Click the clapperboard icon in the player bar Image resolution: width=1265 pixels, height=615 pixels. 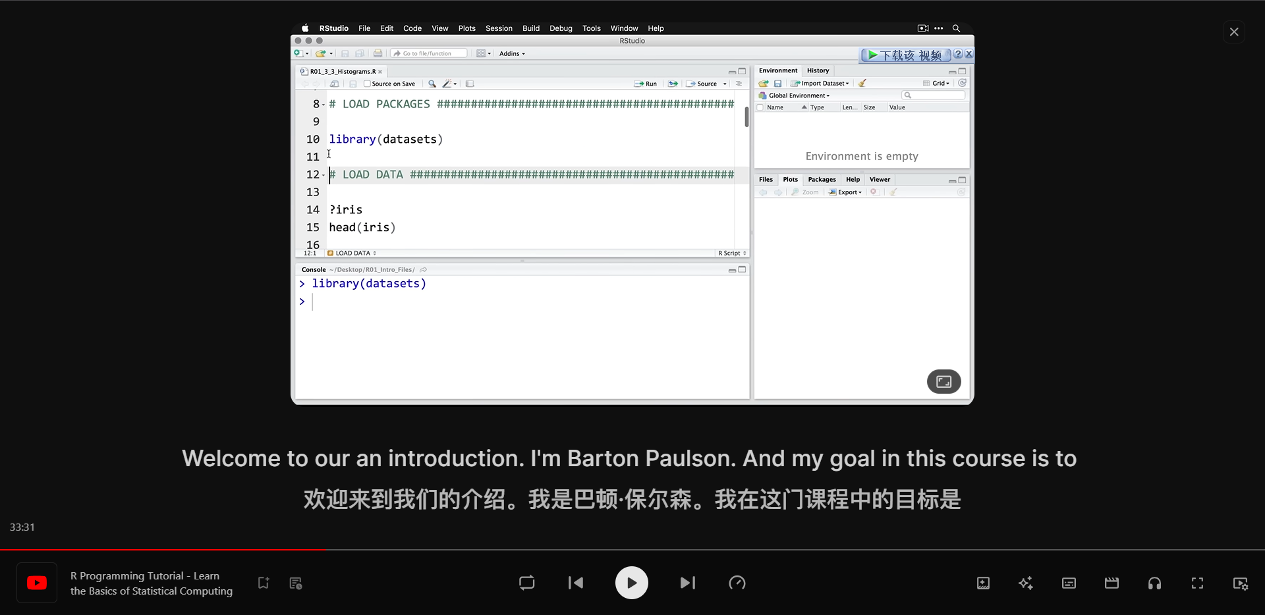tap(1111, 583)
